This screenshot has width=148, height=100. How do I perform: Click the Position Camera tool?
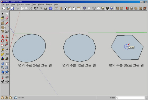coord(3,77)
